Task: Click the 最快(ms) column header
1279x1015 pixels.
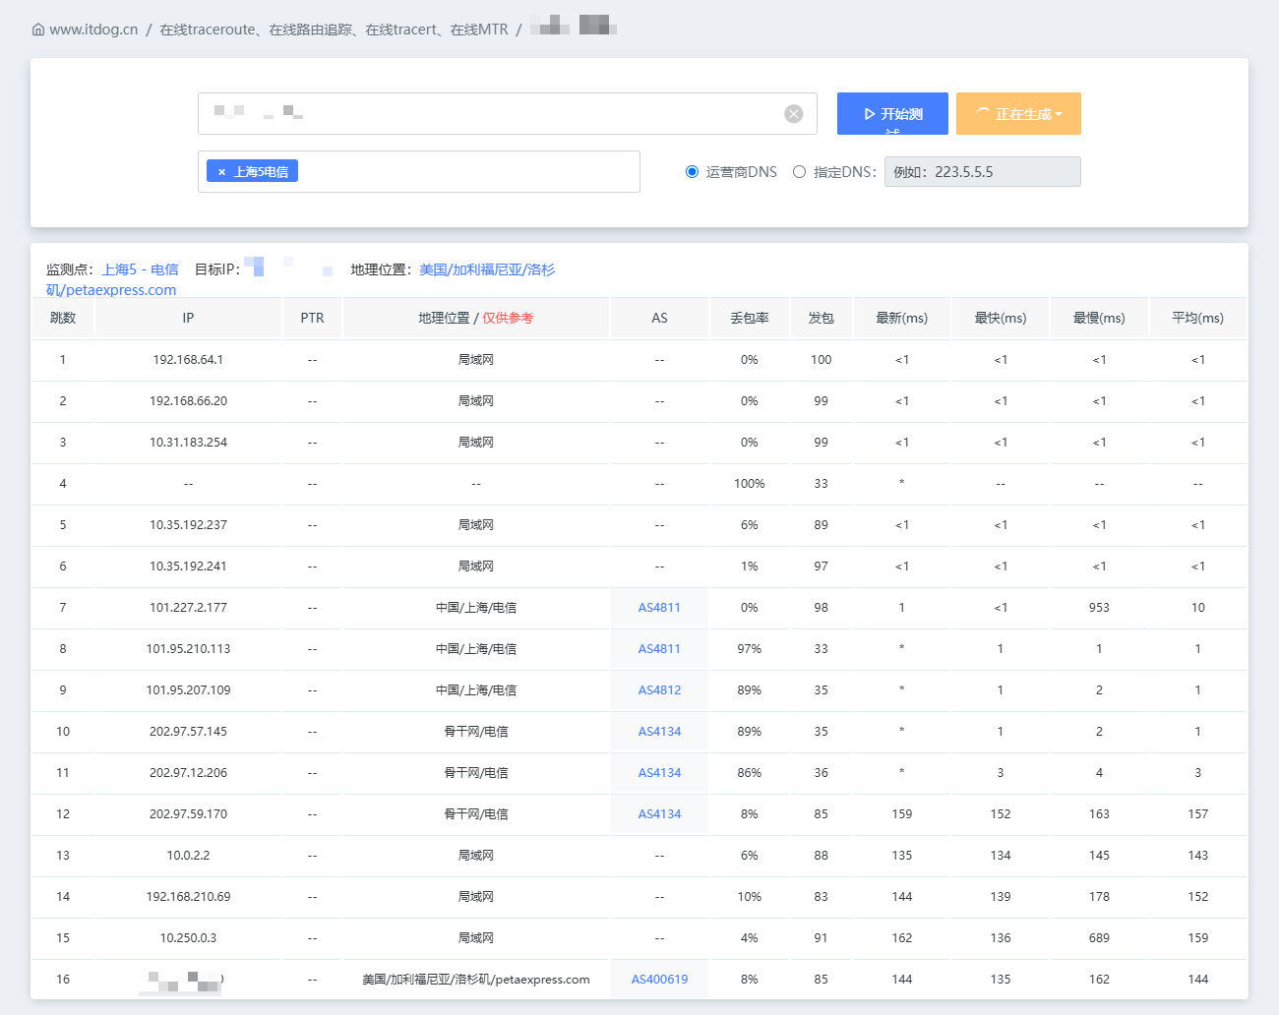Action: point(1001,318)
